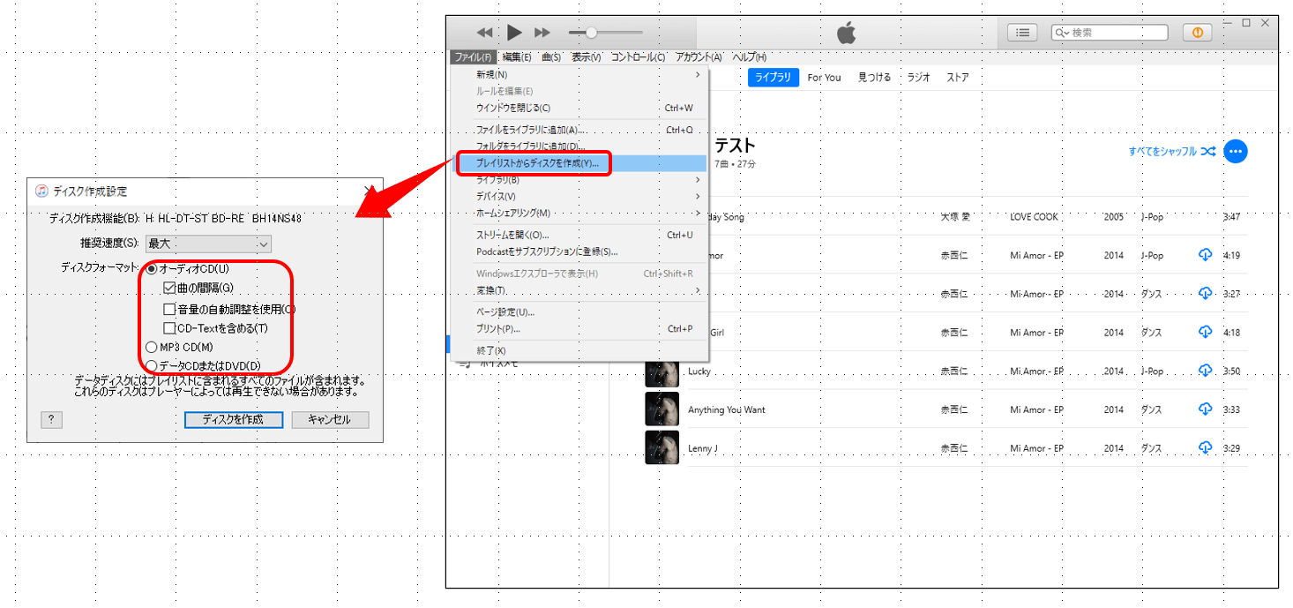Image resolution: width=1293 pixels, height=608 pixels.
Task: Click the cloud download icon on the 3:27 row
Action: click(1205, 294)
